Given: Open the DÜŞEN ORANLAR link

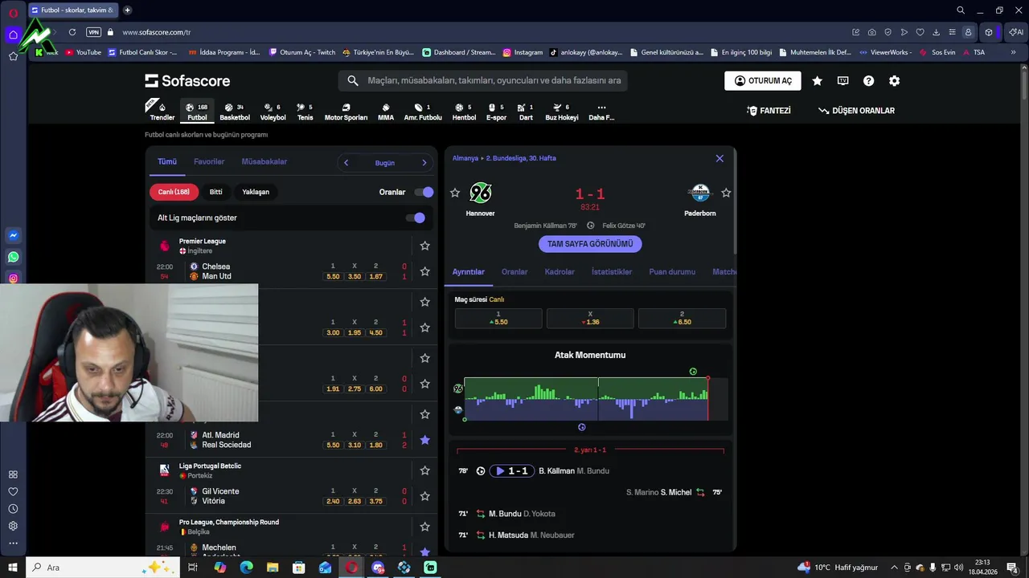Looking at the screenshot, I should coord(856,111).
